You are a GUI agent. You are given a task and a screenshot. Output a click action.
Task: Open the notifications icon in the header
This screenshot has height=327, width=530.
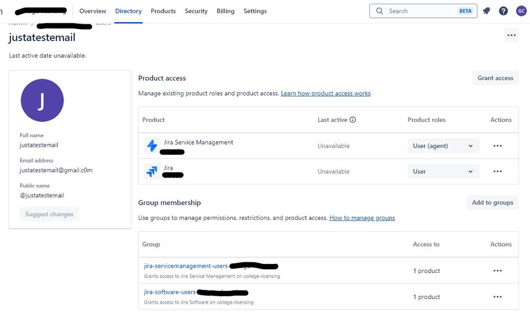point(486,11)
